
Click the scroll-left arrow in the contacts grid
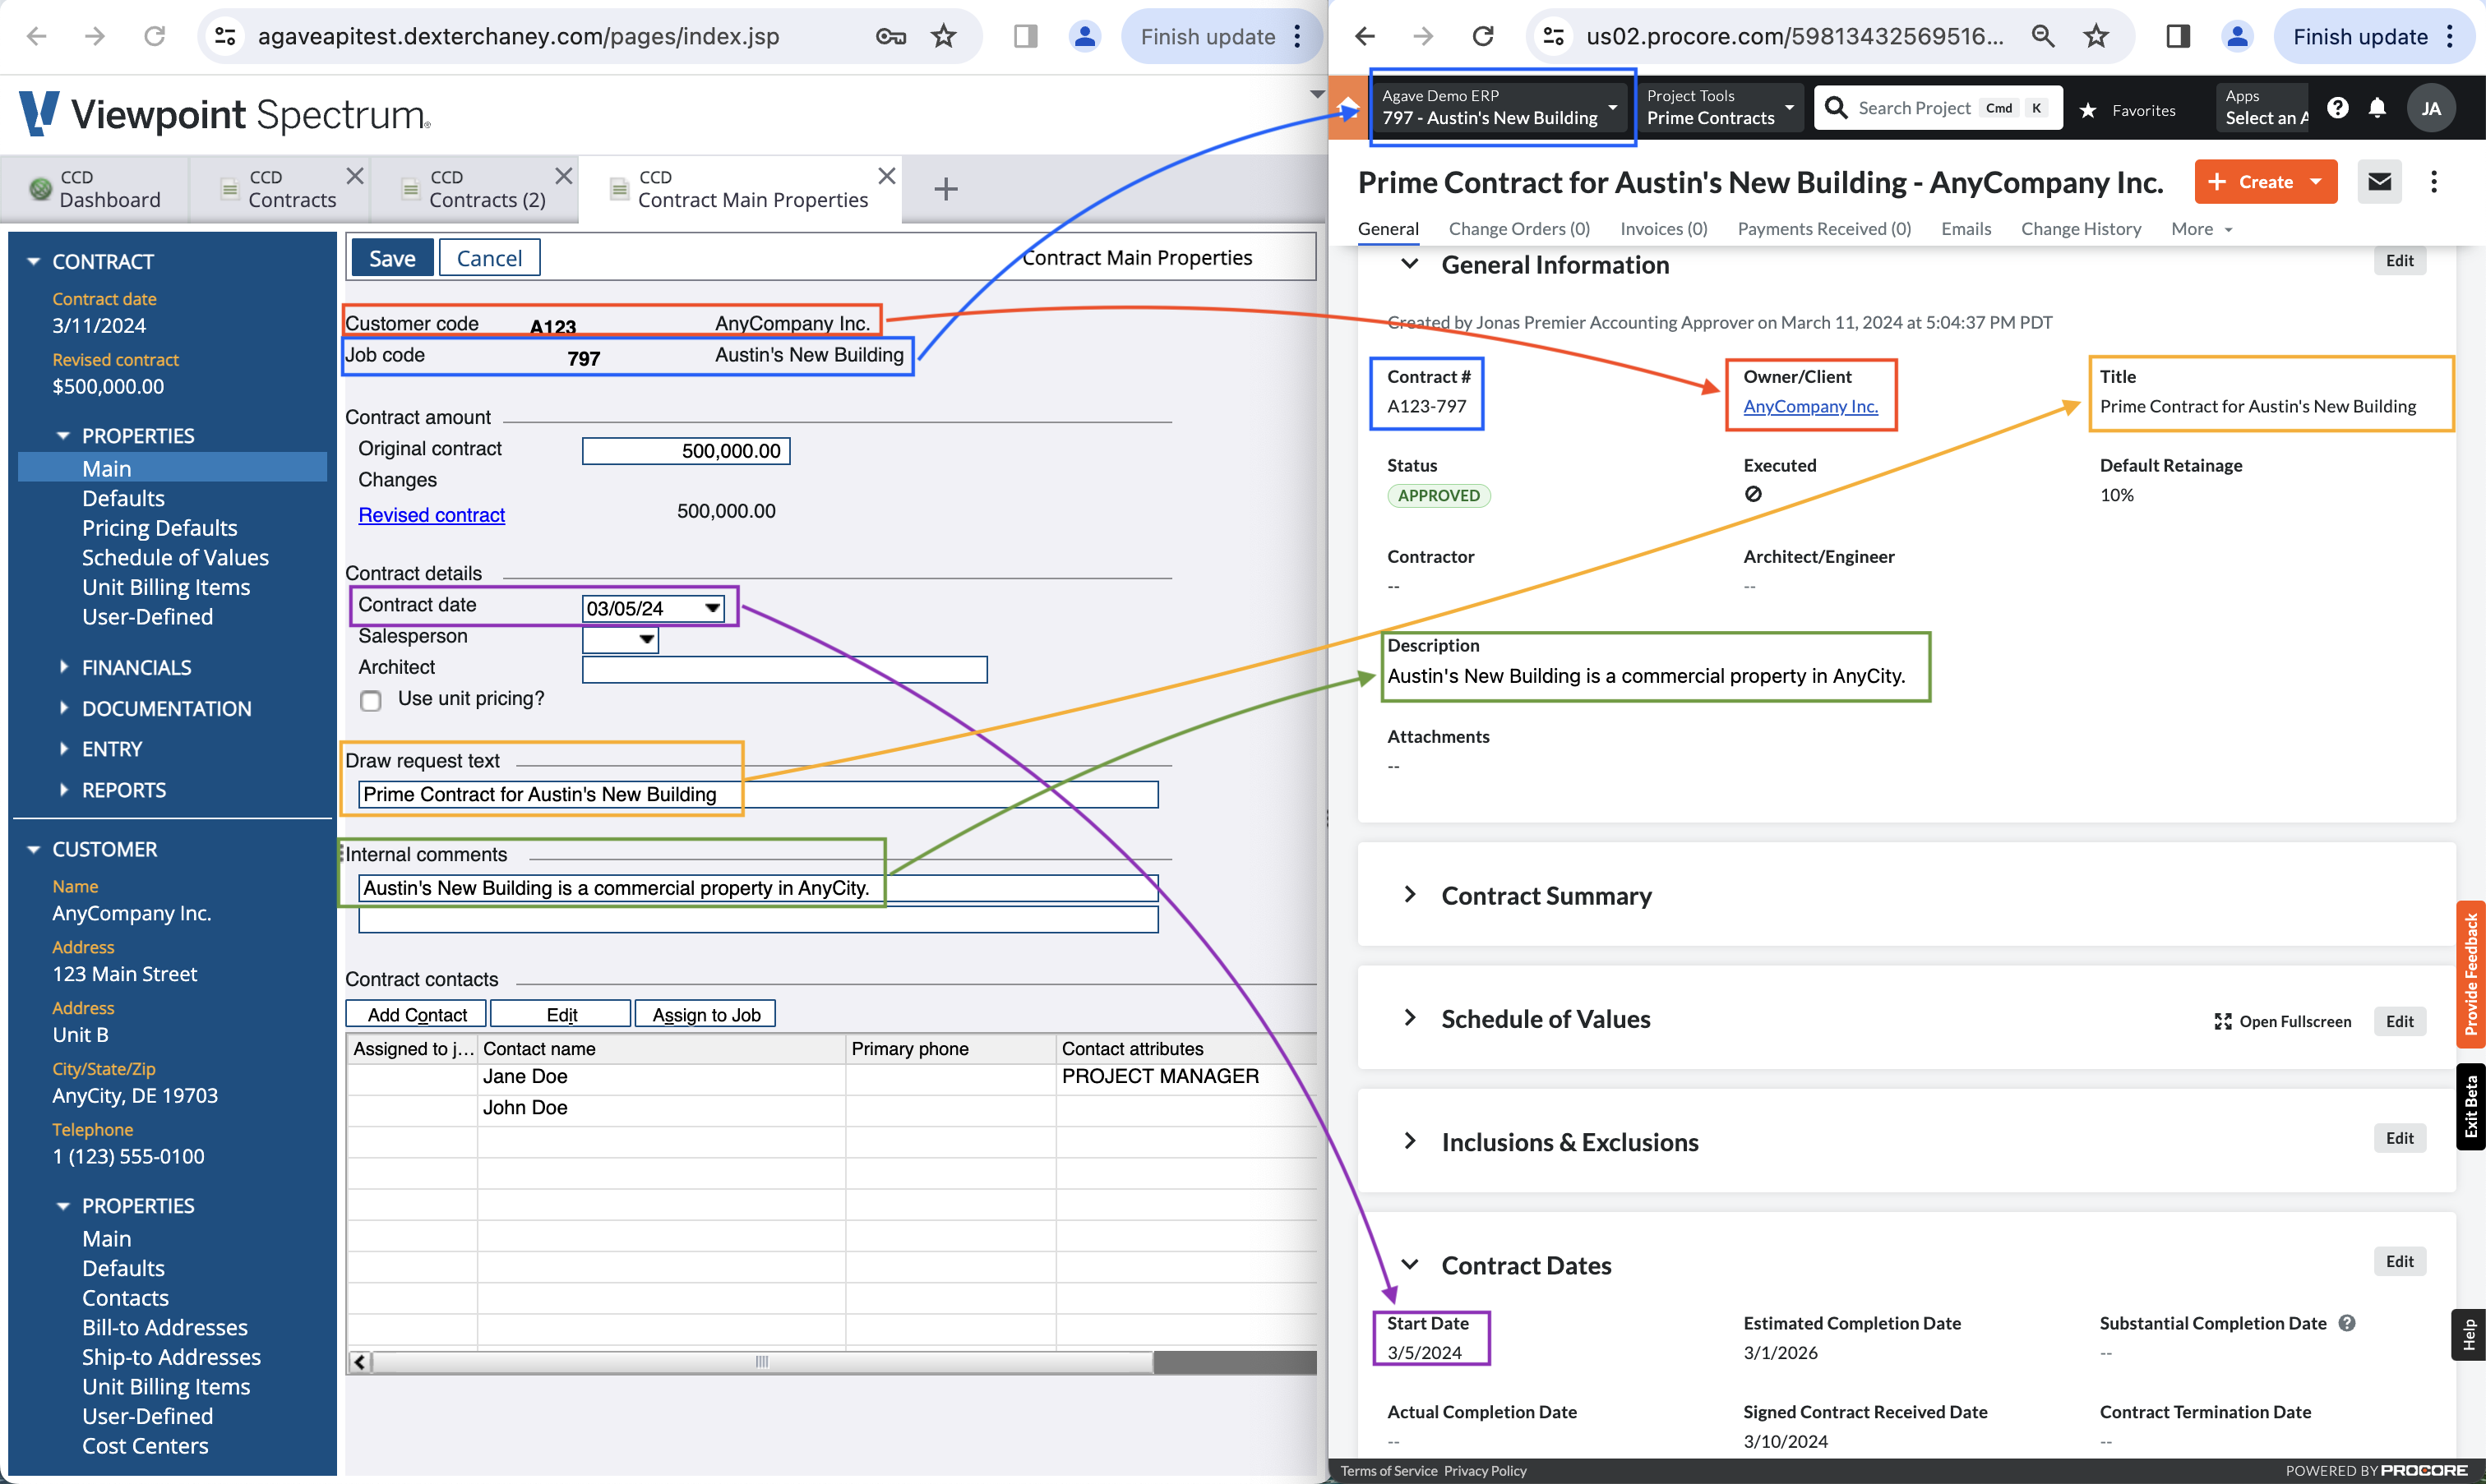360,1362
